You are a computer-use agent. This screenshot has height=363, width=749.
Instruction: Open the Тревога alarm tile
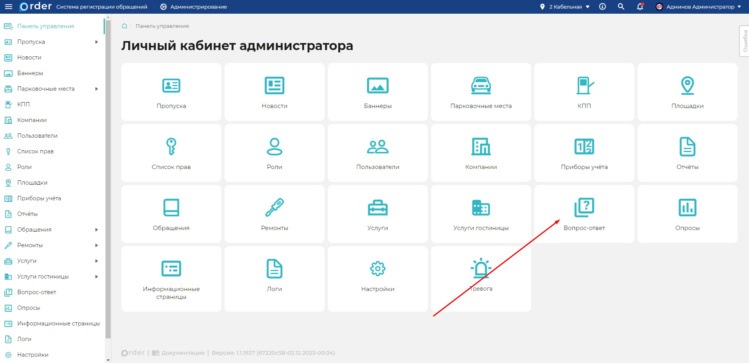(481, 278)
